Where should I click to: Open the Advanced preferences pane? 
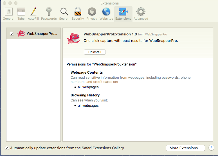tap(141, 14)
